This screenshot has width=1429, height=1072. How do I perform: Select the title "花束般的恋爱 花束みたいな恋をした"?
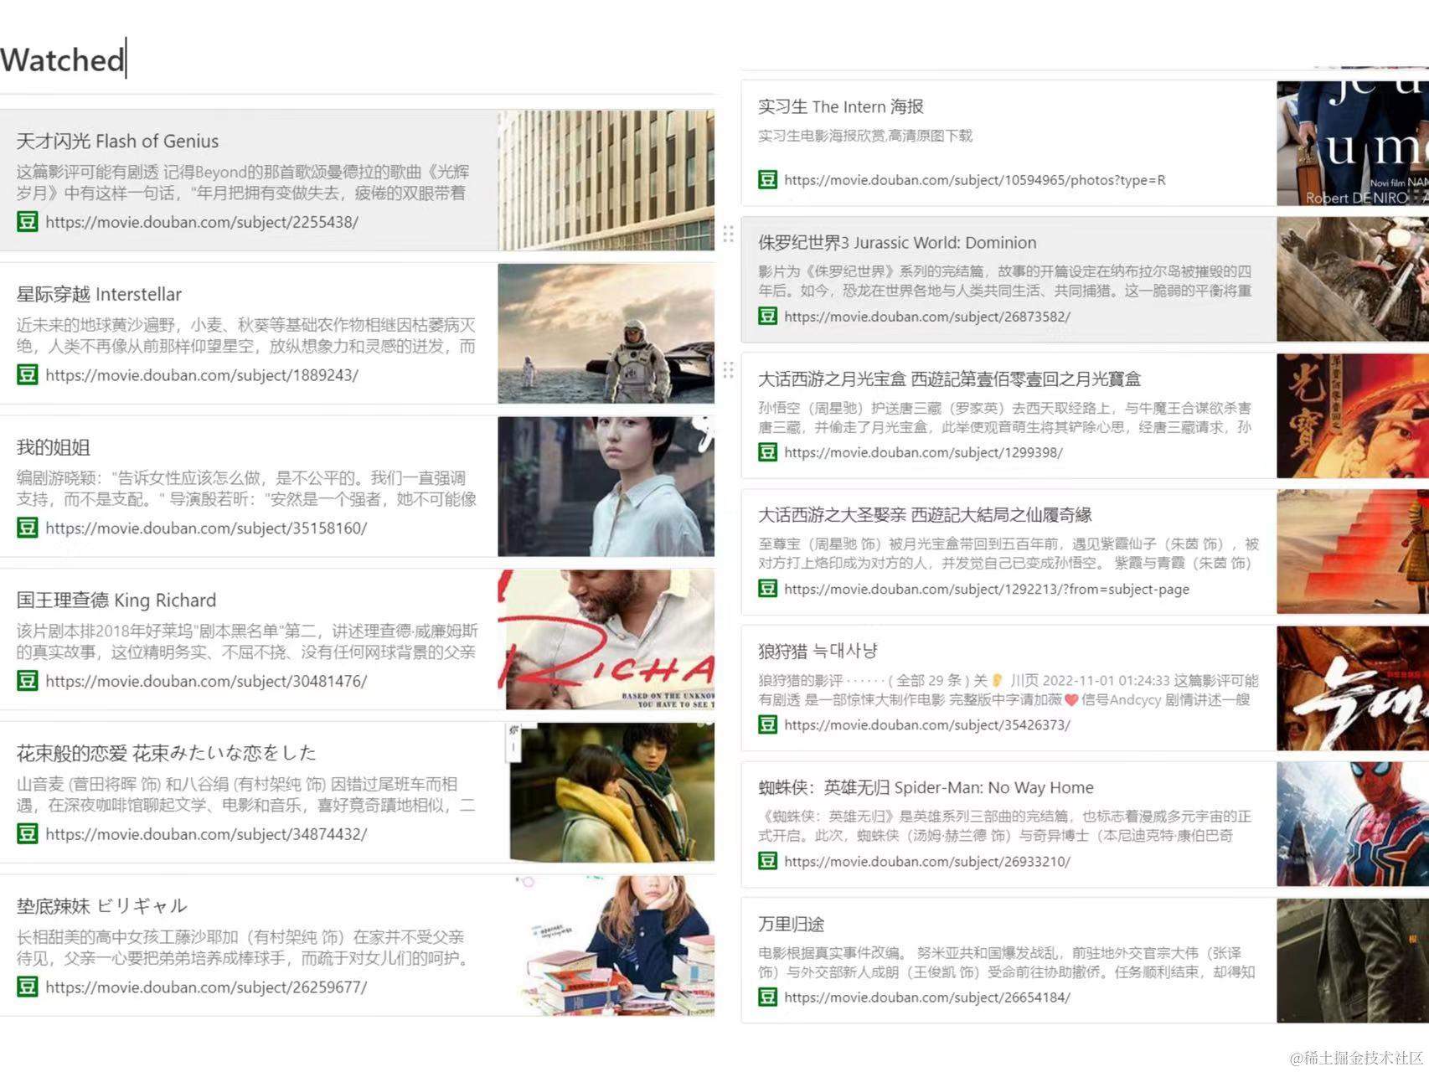pos(167,753)
